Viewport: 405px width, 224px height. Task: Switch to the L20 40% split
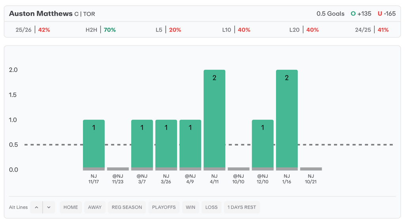tap(304, 30)
